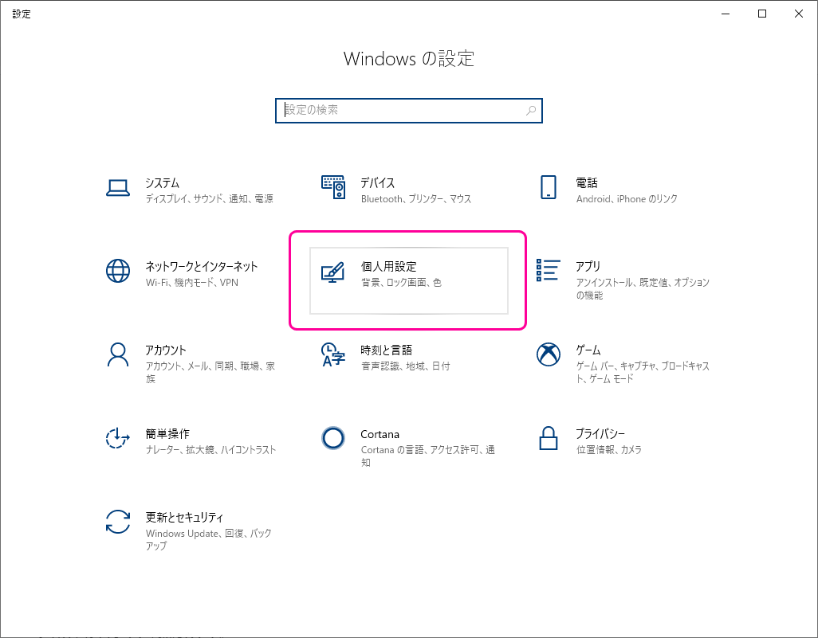
Task: Click the 位置情報、カメラ description
Action: pyautogui.click(x=609, y=449)
